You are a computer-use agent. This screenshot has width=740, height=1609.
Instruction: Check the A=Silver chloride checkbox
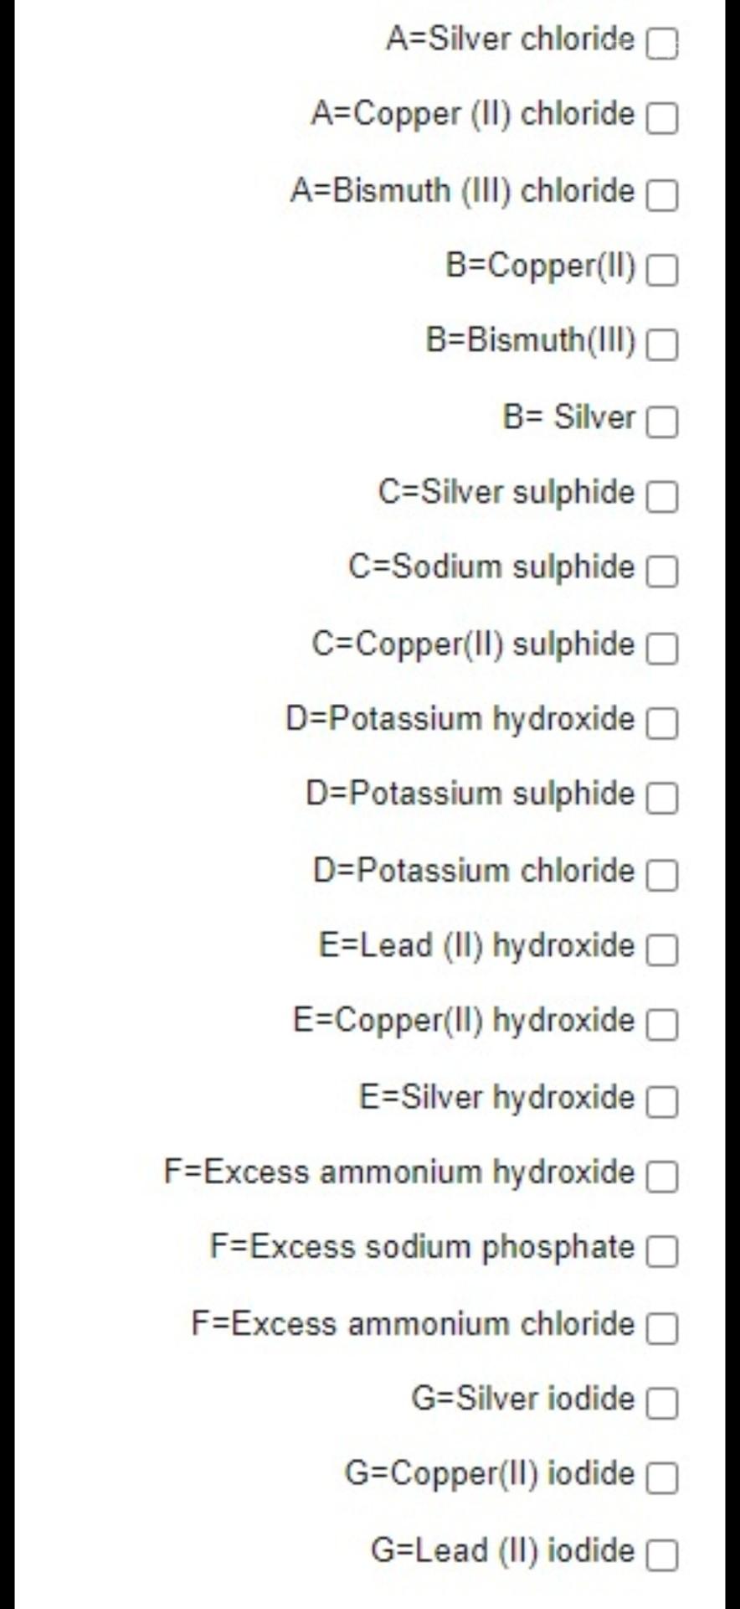(662, 44)
